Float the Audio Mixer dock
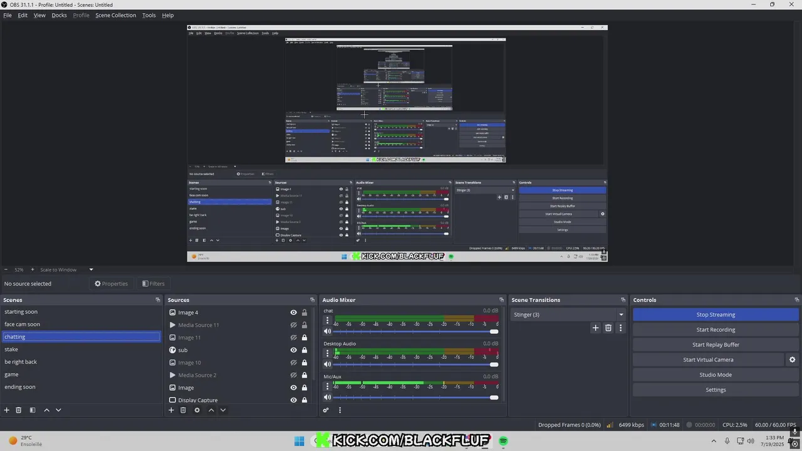This screenshot has height=451, width=802. point(501,300)
